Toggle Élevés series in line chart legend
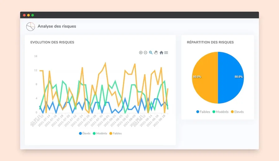Screen dimensions: 279x161 (85, 133)
